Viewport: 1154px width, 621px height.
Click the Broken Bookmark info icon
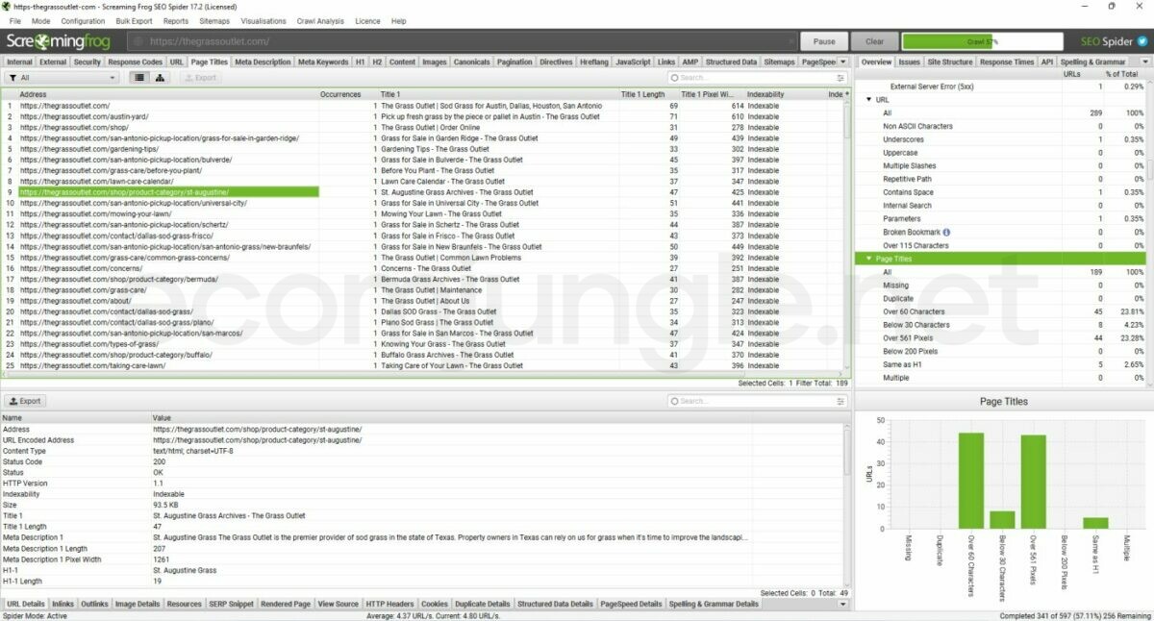pos(946,232)
